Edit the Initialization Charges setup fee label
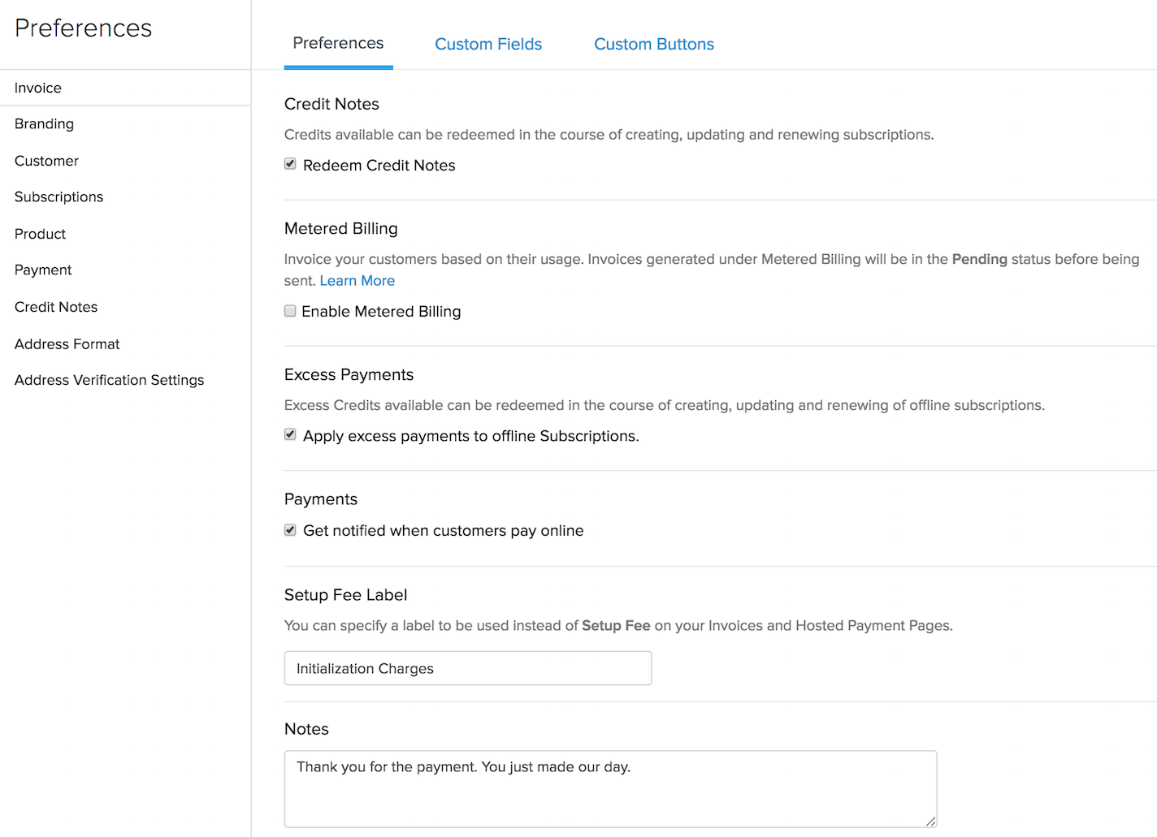 tap(468, 668)
